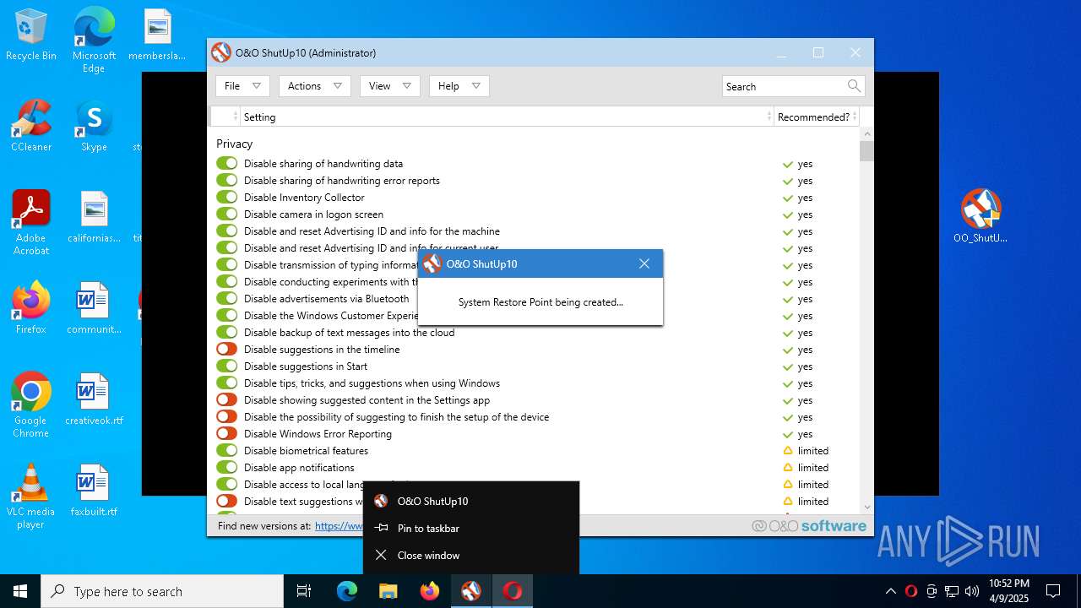Open Adobe Acrobat desktop shortcut
This screenshot has height=608, width=1081.
(31, 223)
